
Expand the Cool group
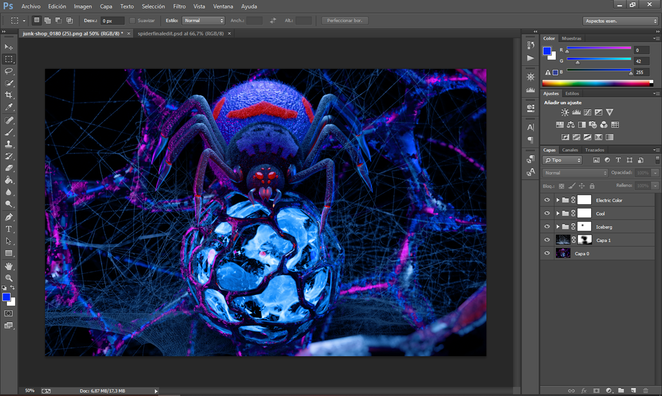pyautogui.click(x=558, y=213)
